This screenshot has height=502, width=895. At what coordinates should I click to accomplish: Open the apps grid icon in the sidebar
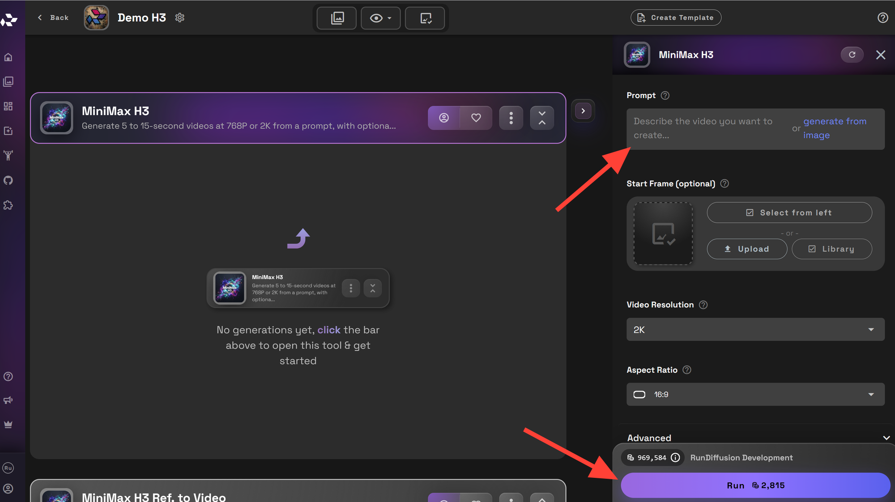(x=8, y=106)
